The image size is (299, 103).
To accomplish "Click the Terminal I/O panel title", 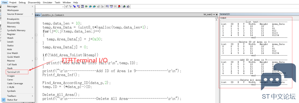I will [225, 14].
